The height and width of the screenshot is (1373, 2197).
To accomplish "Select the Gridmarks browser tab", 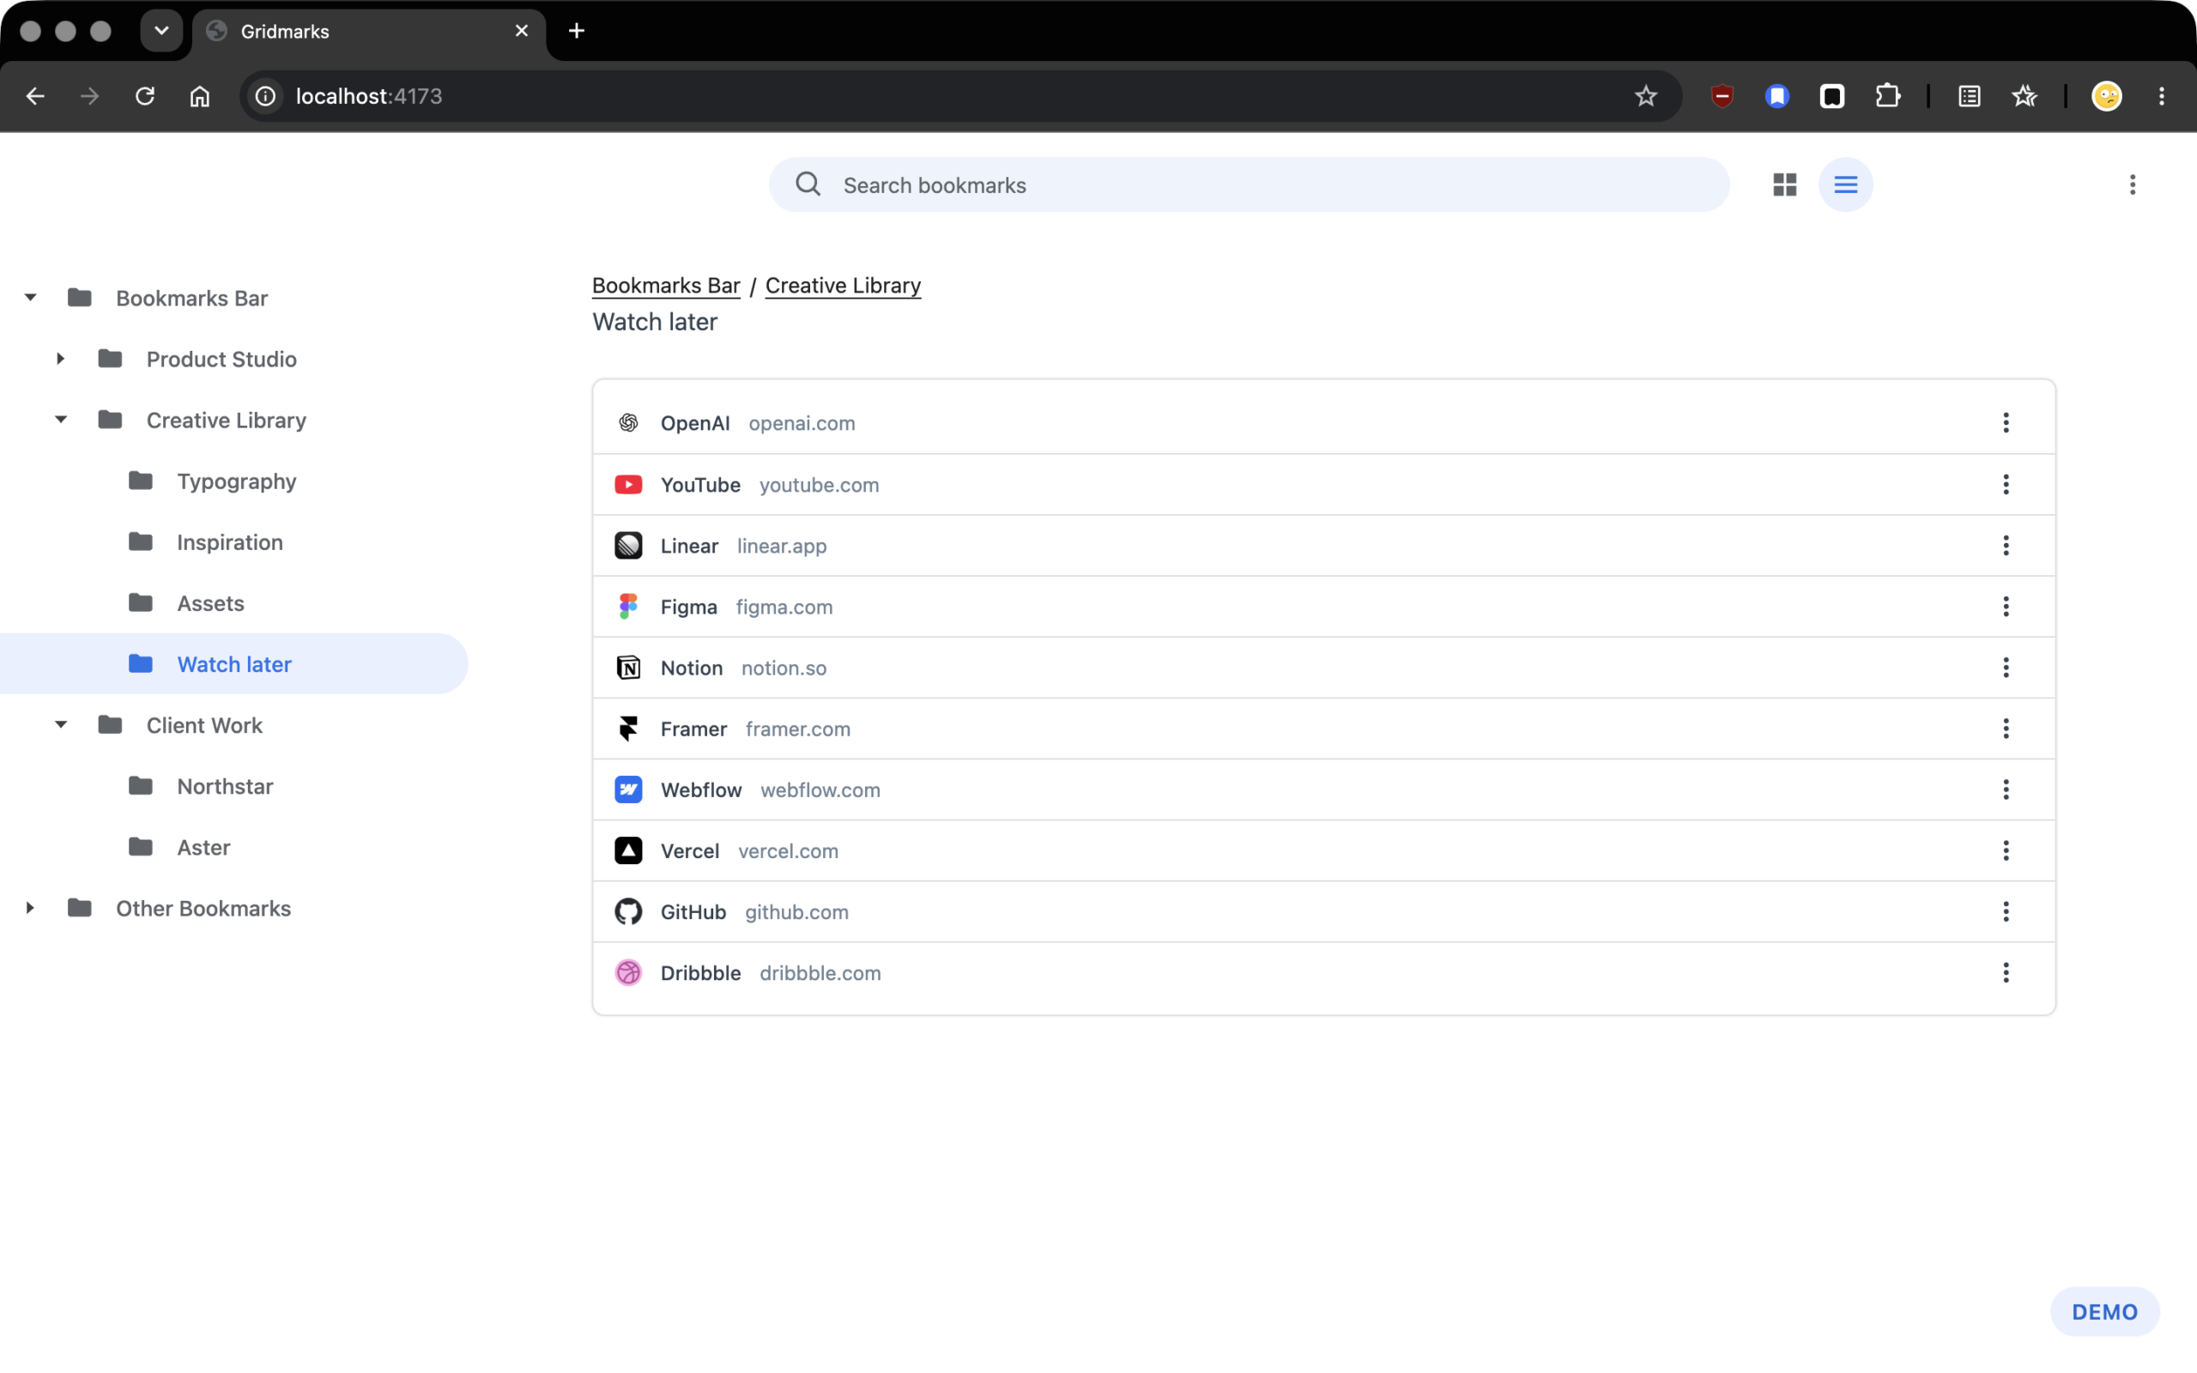I will coord(370,31).
